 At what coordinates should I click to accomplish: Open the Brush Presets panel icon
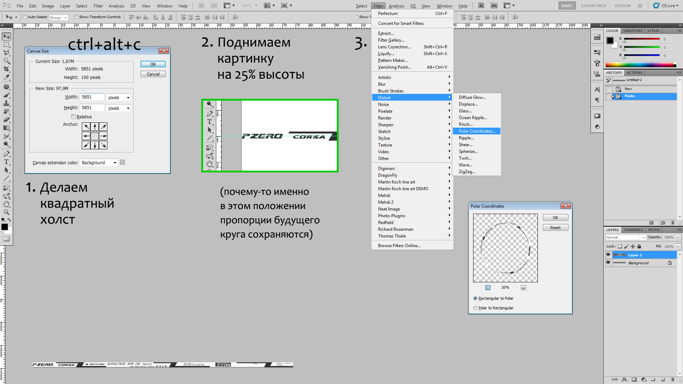point(597,53)
